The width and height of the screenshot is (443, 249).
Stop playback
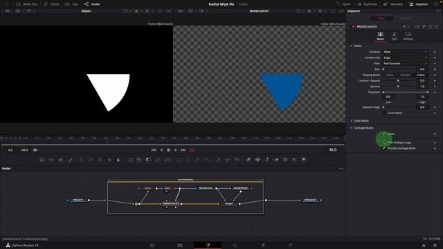168,150
